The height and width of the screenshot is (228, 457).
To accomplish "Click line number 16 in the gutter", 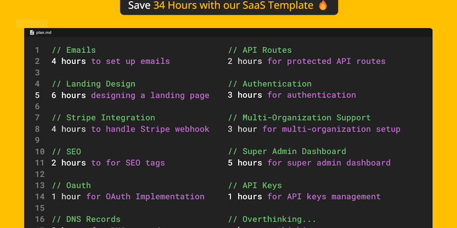I will pyautogui.click(x=40, y=219).
